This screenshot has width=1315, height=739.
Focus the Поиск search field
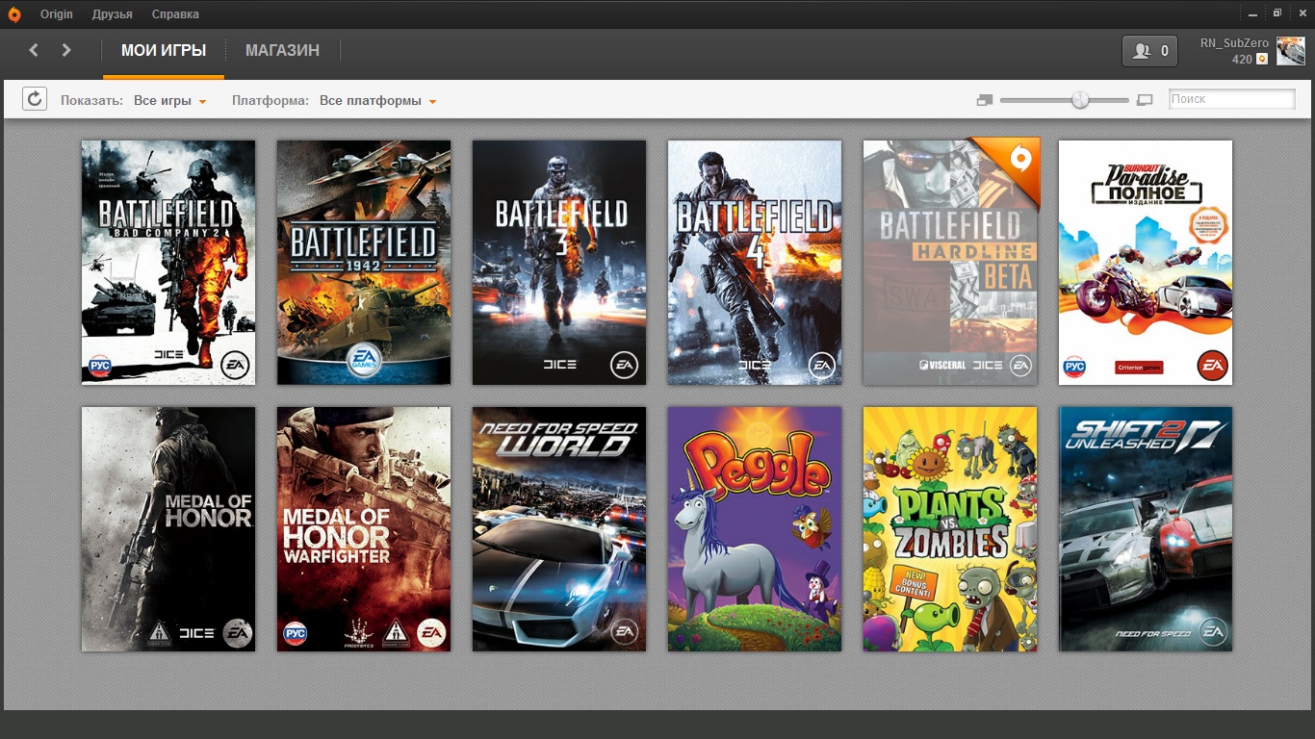point(1231,99)
